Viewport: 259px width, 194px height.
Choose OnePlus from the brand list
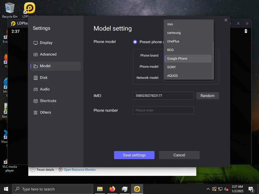[188, 41]
